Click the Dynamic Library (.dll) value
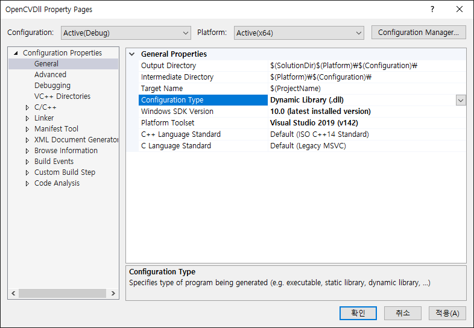The height and width of the screenshot is (328, 474). tap(307, 100)
